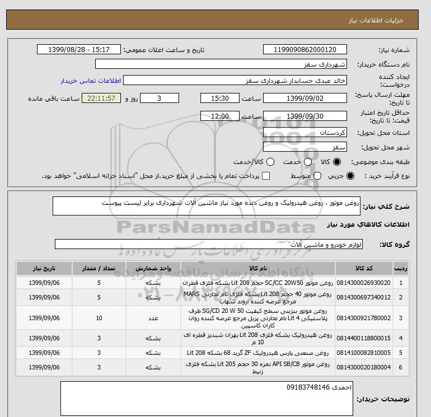Click the تعداد / مقدار column header

coord(99,268)
